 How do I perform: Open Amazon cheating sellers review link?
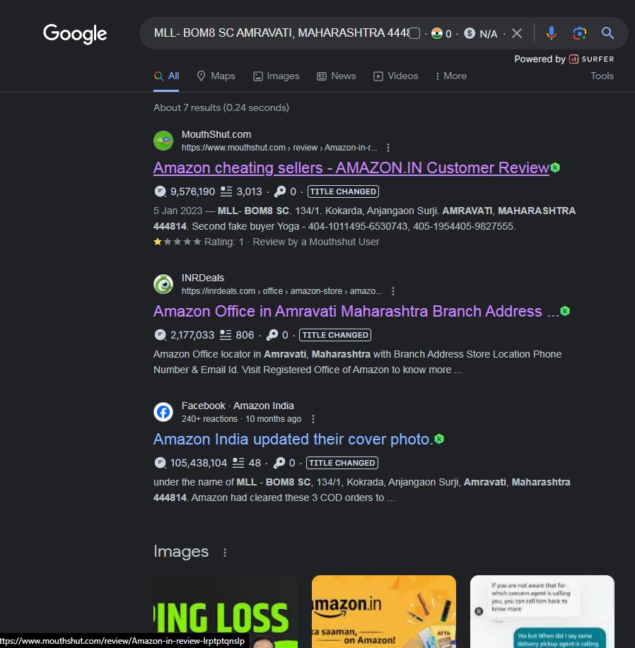coord(351,168)
